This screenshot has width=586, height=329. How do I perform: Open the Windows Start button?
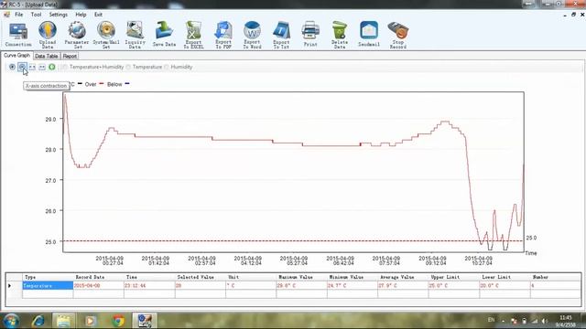coord(11,321)
